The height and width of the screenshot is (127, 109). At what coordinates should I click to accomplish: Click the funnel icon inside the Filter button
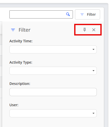[82, 14]
